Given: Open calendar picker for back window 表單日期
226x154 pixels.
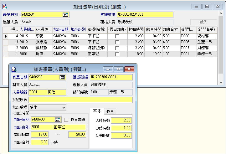Looking at the screenshot, I should (65, 15).
